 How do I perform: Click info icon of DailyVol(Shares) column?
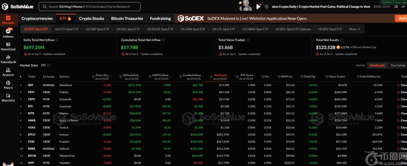358,77
